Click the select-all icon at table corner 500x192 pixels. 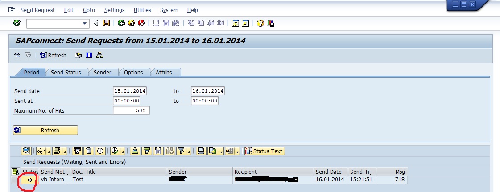[15, 172]
